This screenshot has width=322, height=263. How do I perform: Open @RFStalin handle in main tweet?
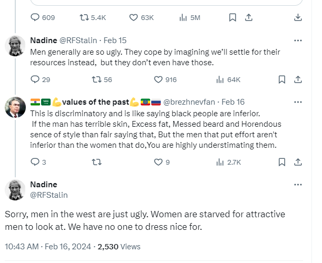(49, 195)
